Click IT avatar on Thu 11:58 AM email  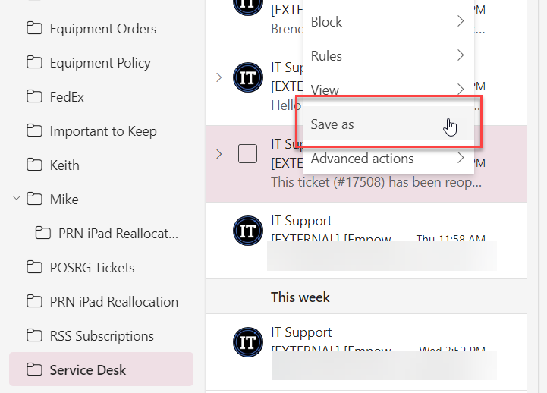point(247,231)
